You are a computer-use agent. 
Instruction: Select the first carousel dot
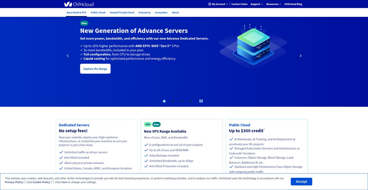click(x=164, y=101)
